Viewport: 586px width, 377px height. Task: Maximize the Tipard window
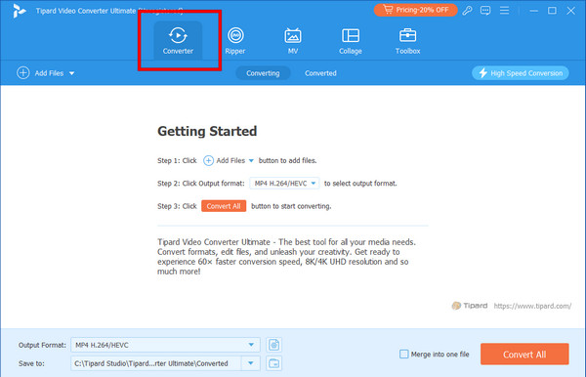[x=552, y=11]
